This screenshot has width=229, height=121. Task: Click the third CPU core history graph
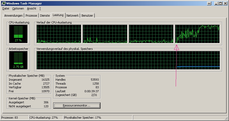[x=151, y=34]
